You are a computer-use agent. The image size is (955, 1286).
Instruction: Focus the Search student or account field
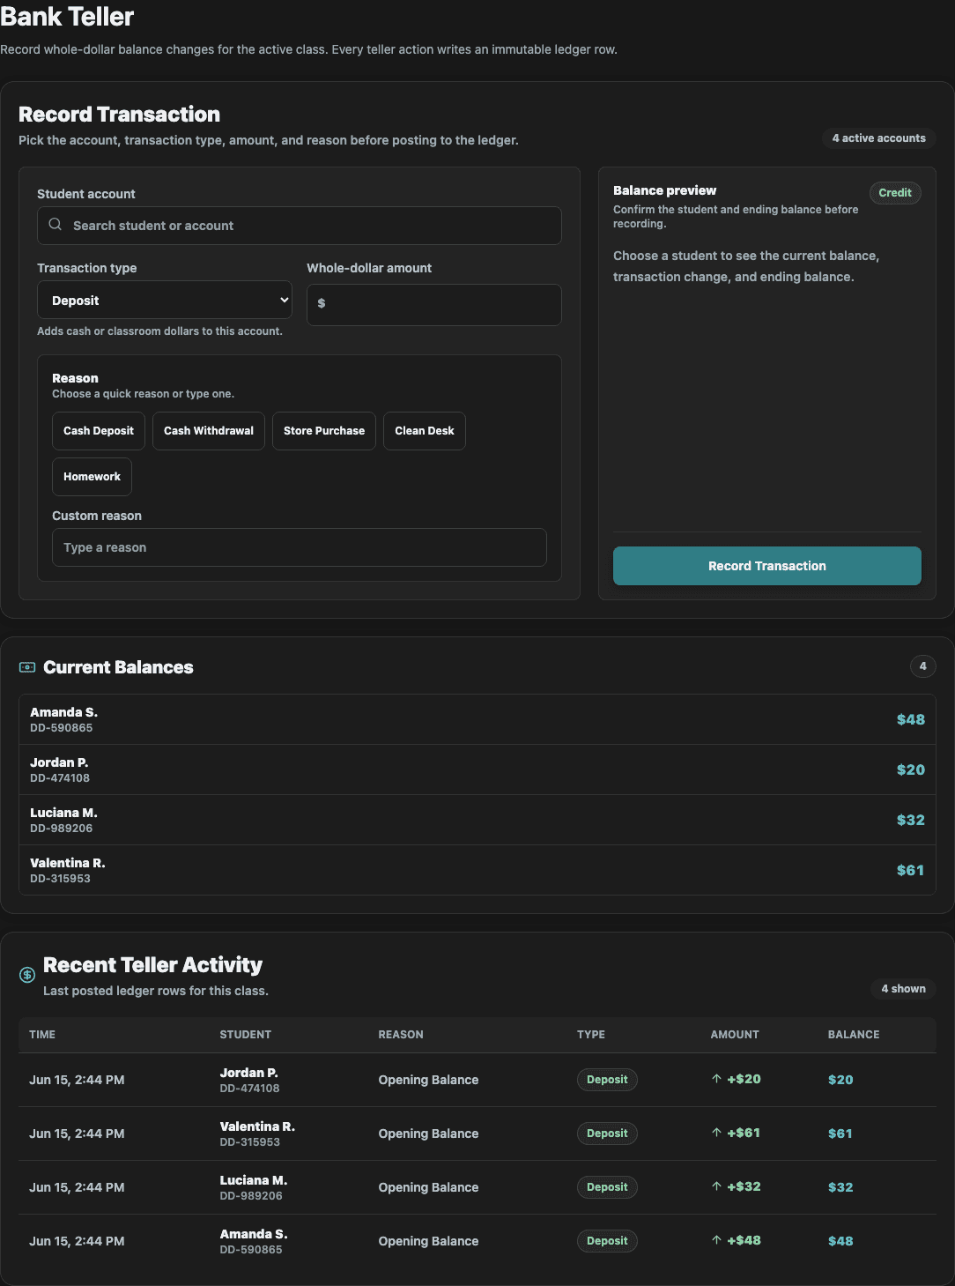coord(300,226)
